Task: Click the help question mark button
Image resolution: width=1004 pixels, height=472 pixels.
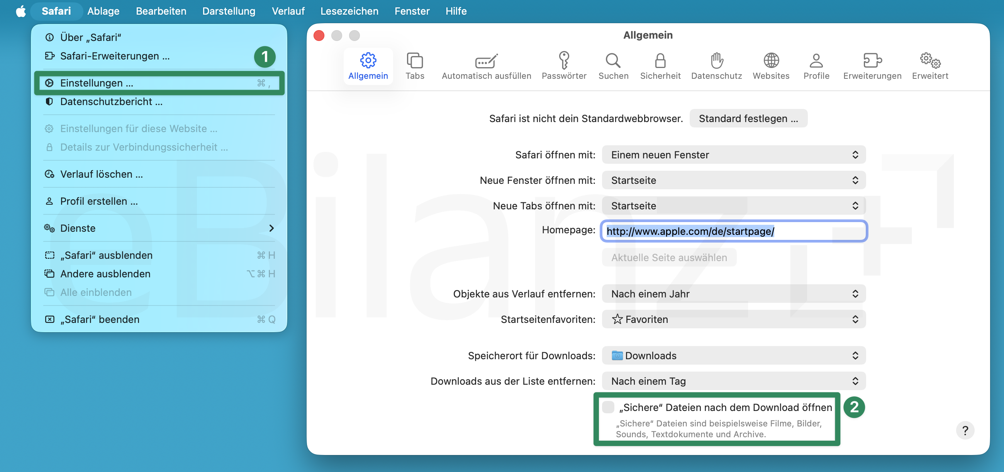Action: [965, 430]
